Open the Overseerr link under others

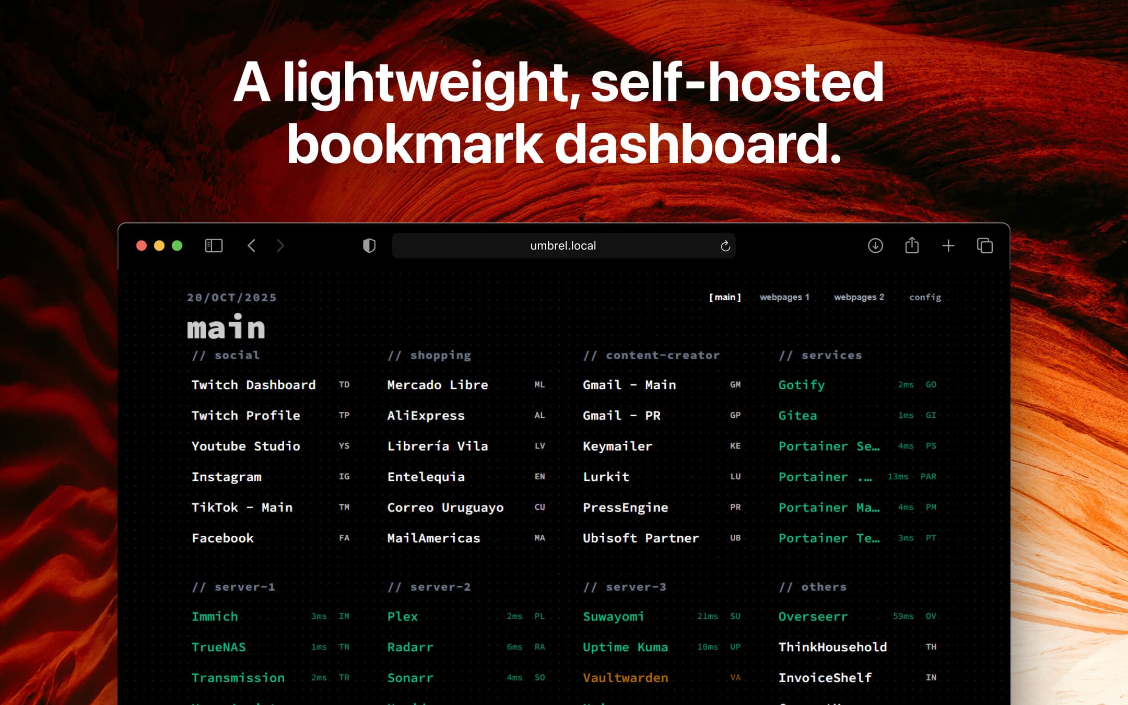[x=813, y=616]
